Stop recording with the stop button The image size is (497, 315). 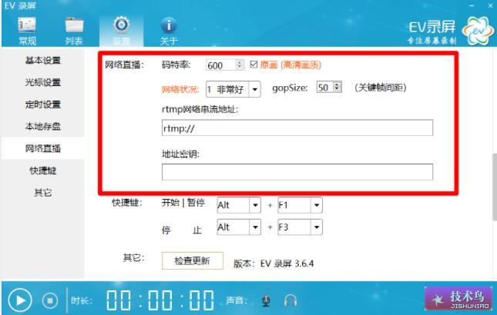tap(50, 300)
